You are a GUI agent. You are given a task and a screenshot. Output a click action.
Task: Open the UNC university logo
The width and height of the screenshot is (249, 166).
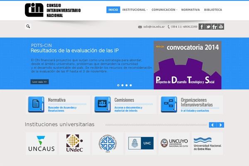point(141,144)
